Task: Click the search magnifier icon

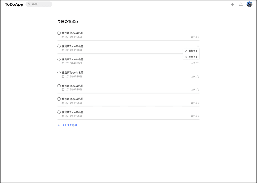Action: click(29, 4)
